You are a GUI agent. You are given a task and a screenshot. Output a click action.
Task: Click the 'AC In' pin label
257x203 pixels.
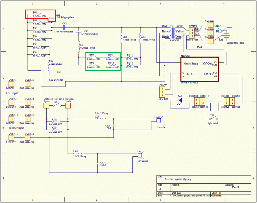[190, 74]
